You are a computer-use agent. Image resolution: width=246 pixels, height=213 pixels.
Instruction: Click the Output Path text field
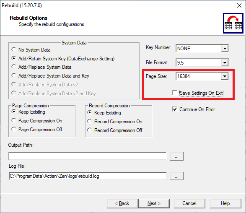(x=88, y=156)
